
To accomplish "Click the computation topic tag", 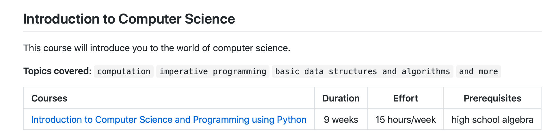I will (124, 71).
